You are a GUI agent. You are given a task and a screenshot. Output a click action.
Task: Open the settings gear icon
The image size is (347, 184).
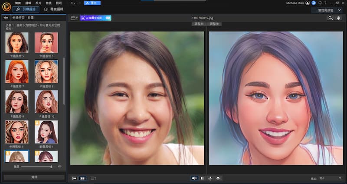320,3
